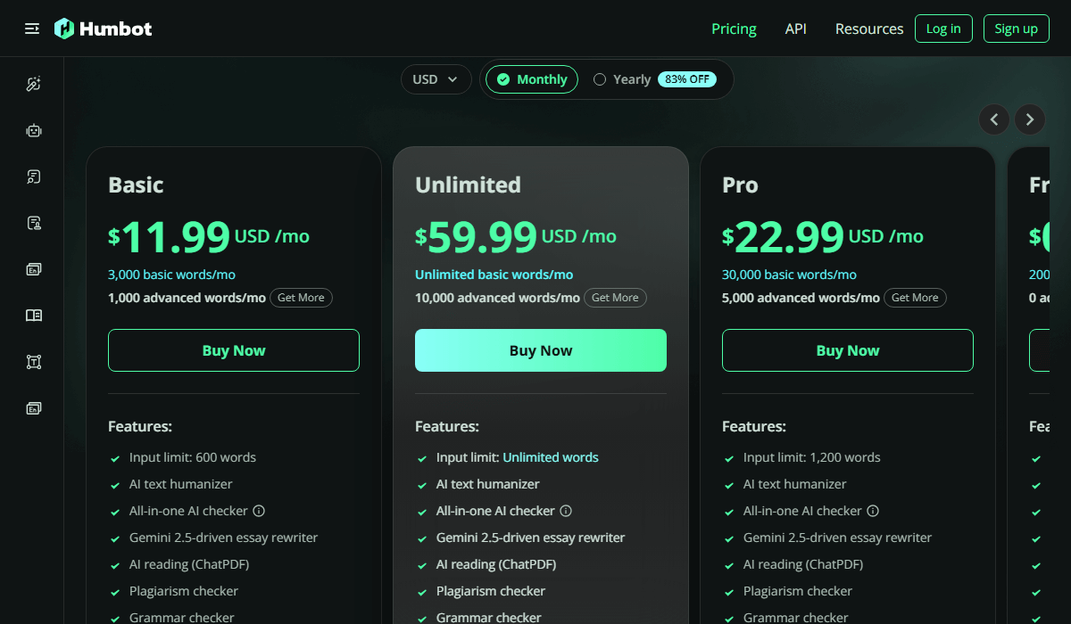This screenshot has height=624, width=1071.
Task: Buy Now for the Pro plan
Action: (x=848, y=350)
